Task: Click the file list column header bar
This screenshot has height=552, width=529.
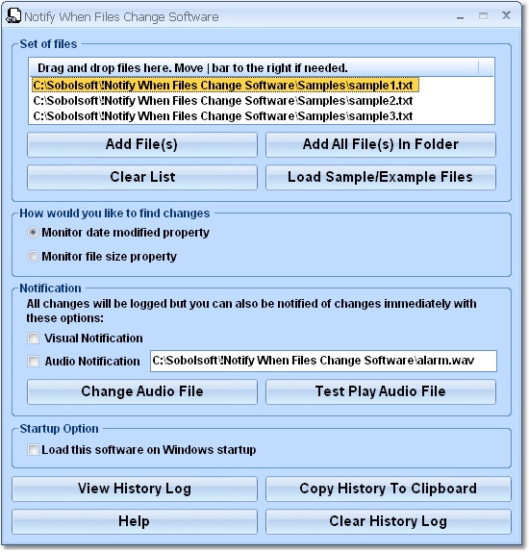Action: coord(262,67)
